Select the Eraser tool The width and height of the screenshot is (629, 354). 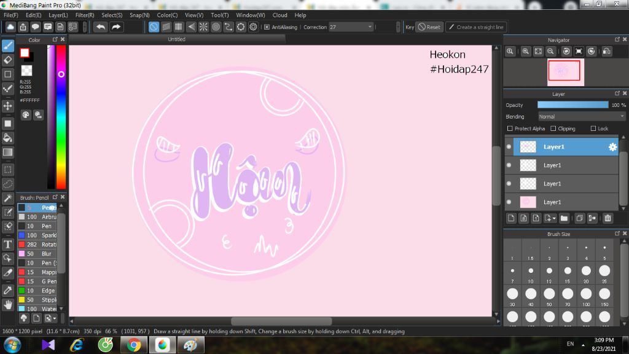pos(8,60)
